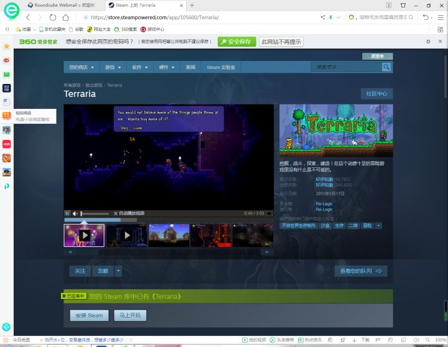Go back with the browser back arrow
The image size is (448, 347).
28,17
